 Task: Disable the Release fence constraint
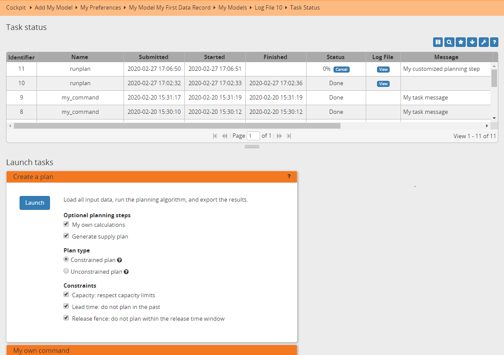(66, 318)
